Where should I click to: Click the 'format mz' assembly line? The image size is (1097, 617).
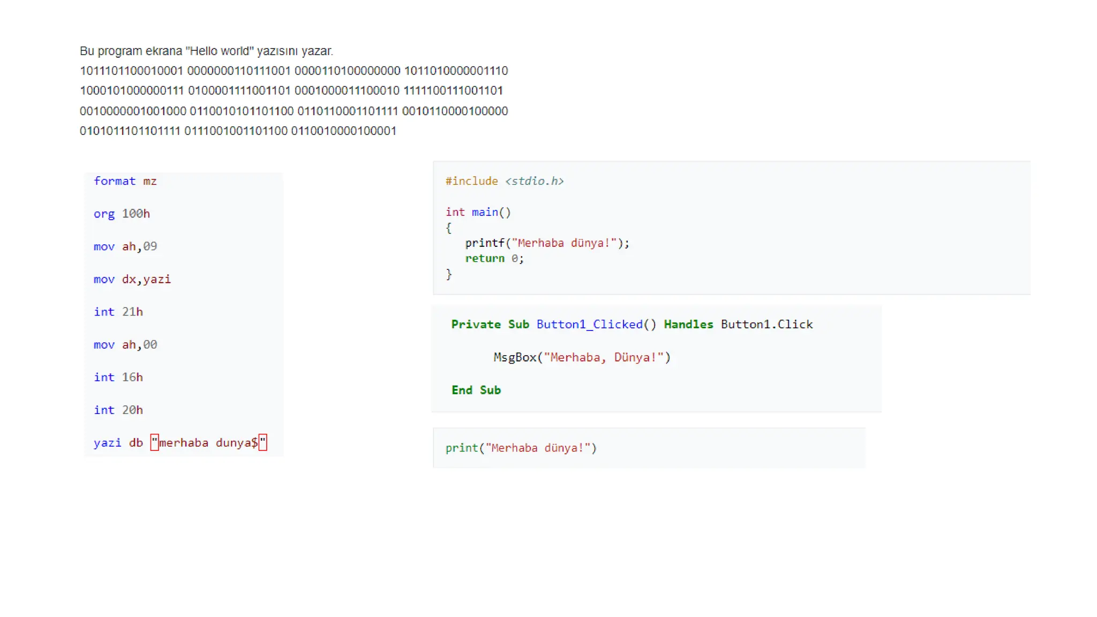coord(125,181)
